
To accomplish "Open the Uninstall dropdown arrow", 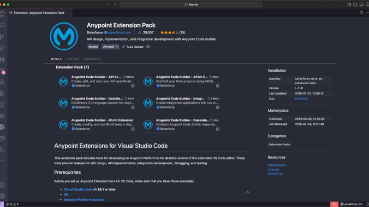I will [117, 47].
